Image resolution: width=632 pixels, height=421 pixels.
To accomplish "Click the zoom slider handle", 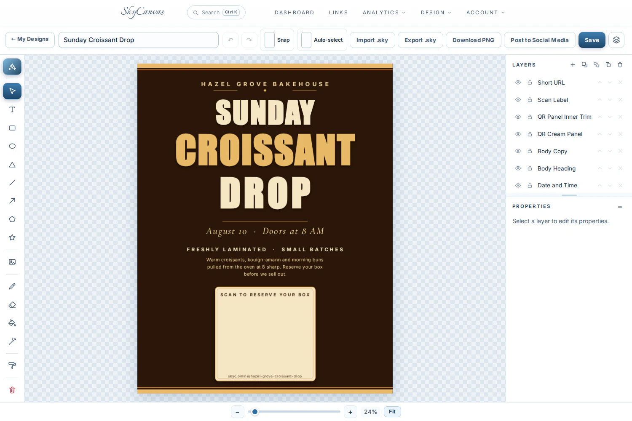I will point(255,412).
